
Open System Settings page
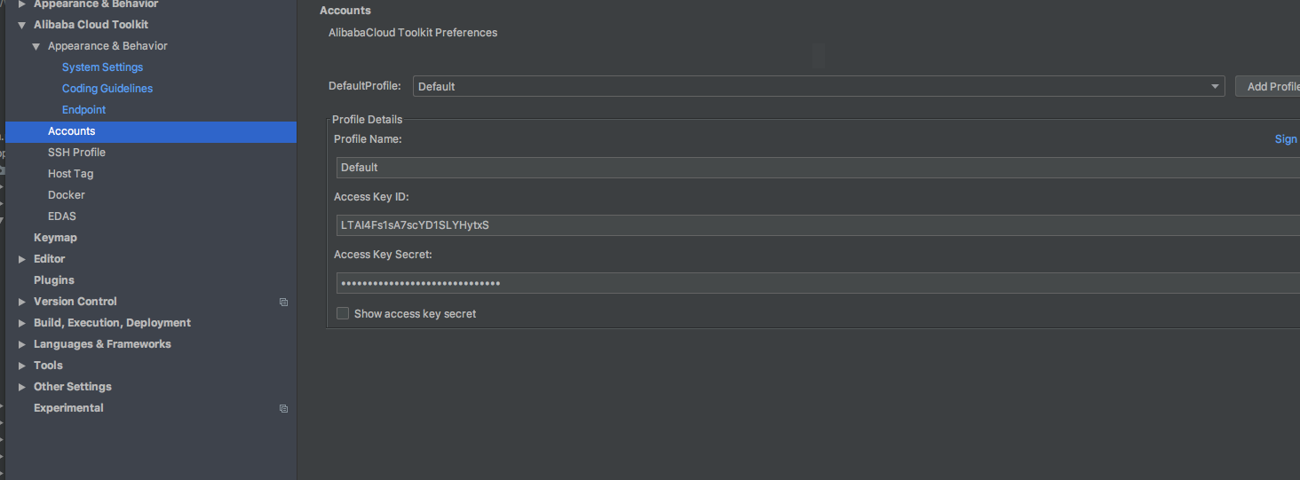coord(102,67)
